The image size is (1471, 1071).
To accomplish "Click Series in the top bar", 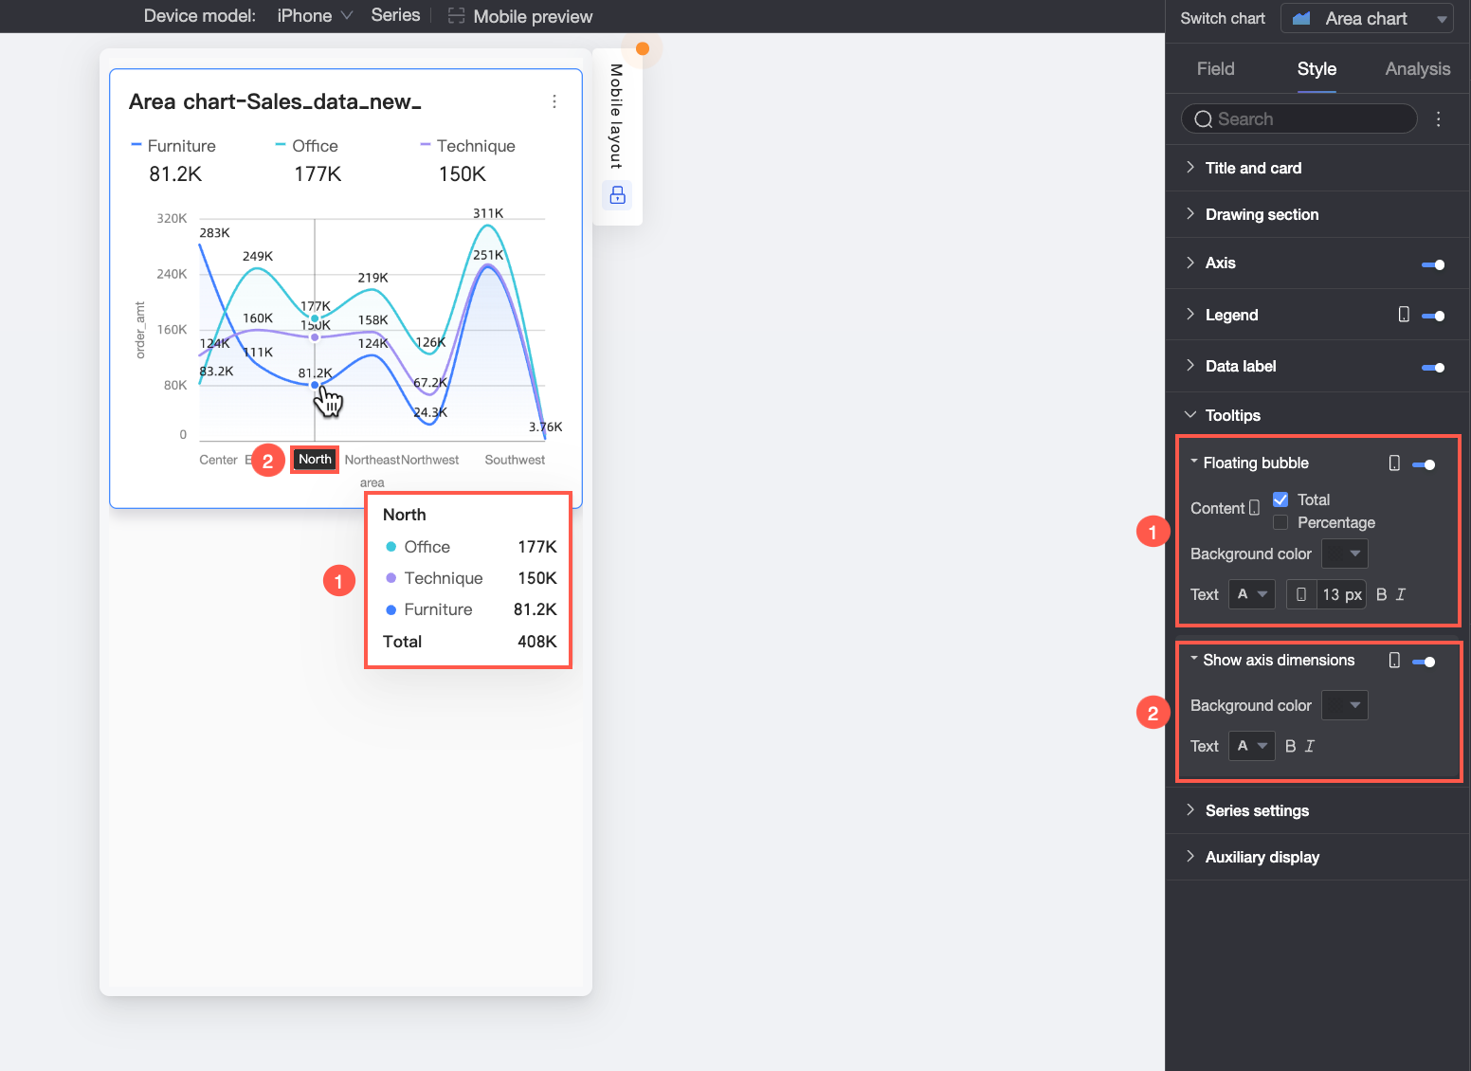I will click(395, 15).
